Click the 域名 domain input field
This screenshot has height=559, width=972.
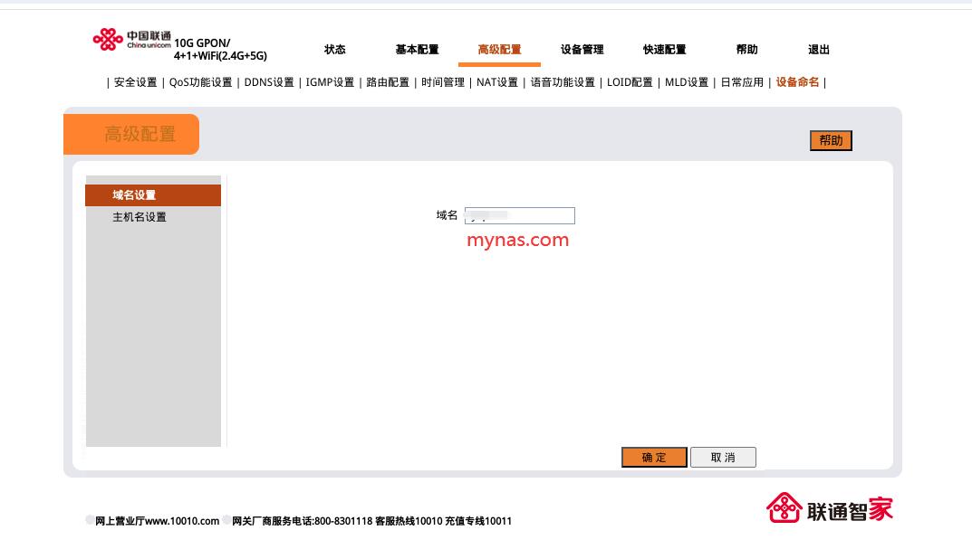pyautogui.click(x=519, y=215)
